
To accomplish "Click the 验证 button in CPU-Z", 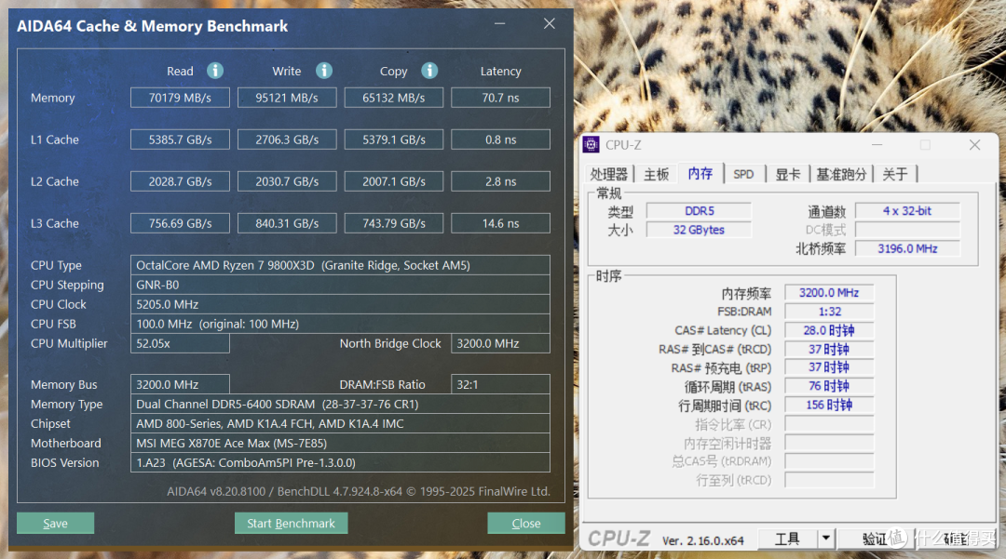I will pos(875,539).
